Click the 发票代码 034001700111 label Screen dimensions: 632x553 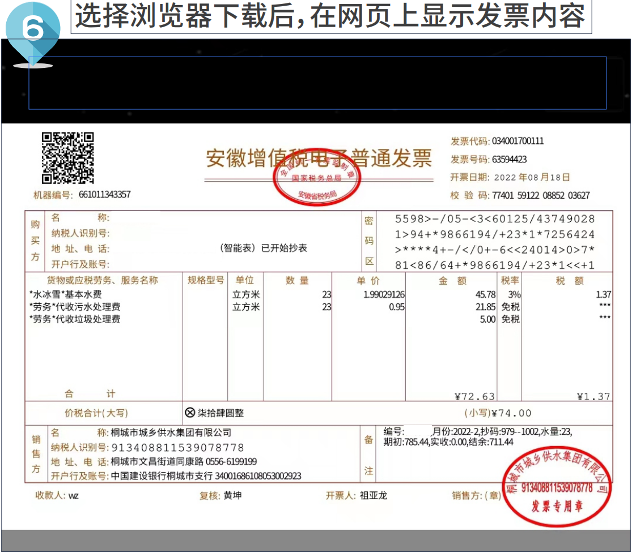click(497, 141)
